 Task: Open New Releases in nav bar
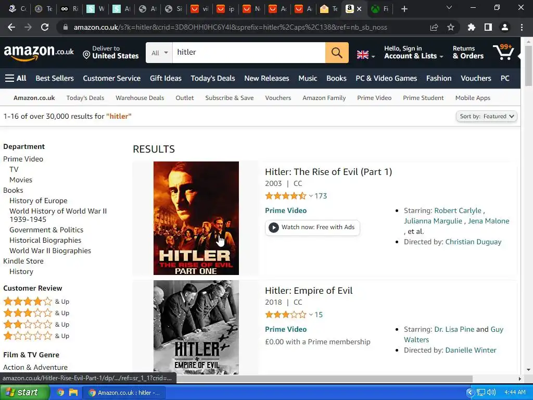(266, 78)
